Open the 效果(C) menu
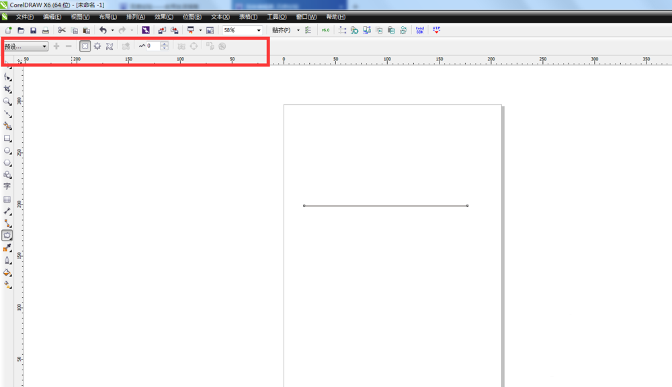Viewport: 672px width, 387px height. coord(163,17)
